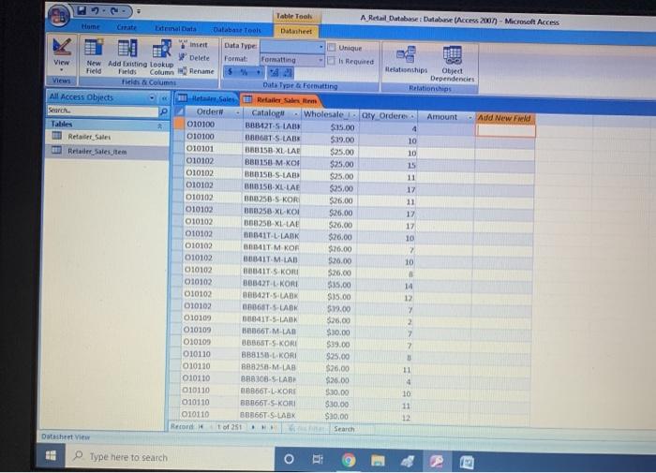Go to last record navigation arrow

coord(263,427)
